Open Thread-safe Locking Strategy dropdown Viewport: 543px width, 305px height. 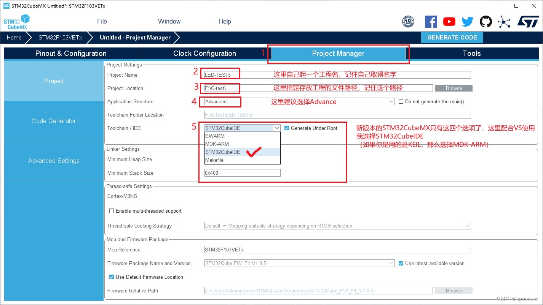coord(337,226)
